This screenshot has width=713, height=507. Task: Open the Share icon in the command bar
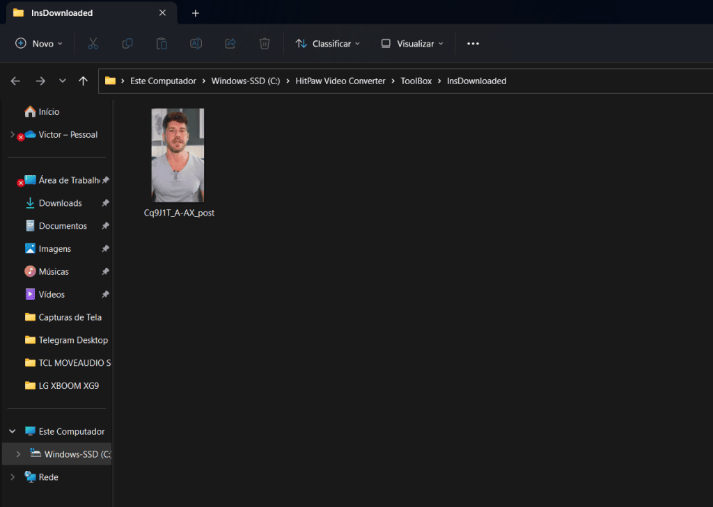pos(230,43)
